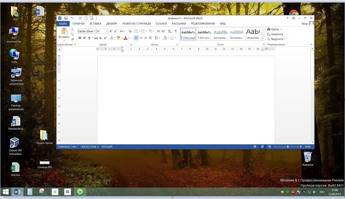
Task: Click the Вход sign-in link
Action: 304,24
